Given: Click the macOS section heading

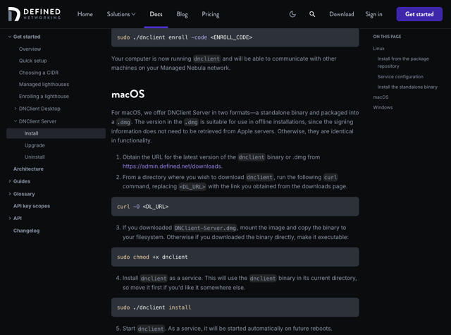Looking at the screenshot, I should [x=128, y=94].
